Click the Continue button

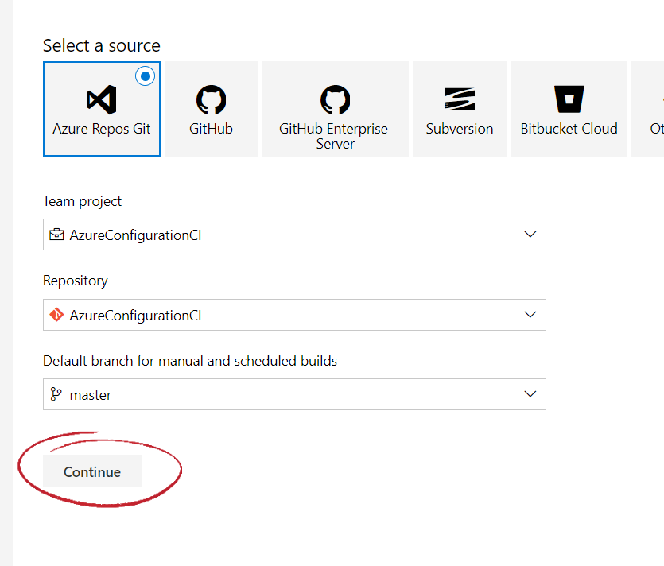[x=92, y=471]
